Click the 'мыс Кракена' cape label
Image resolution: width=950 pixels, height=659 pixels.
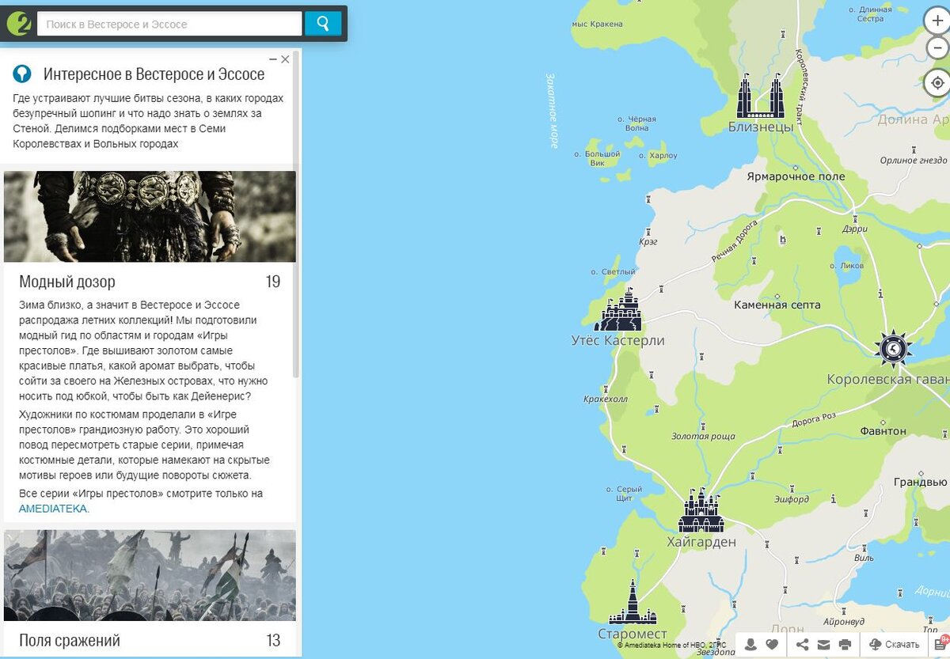click(597, 24)
